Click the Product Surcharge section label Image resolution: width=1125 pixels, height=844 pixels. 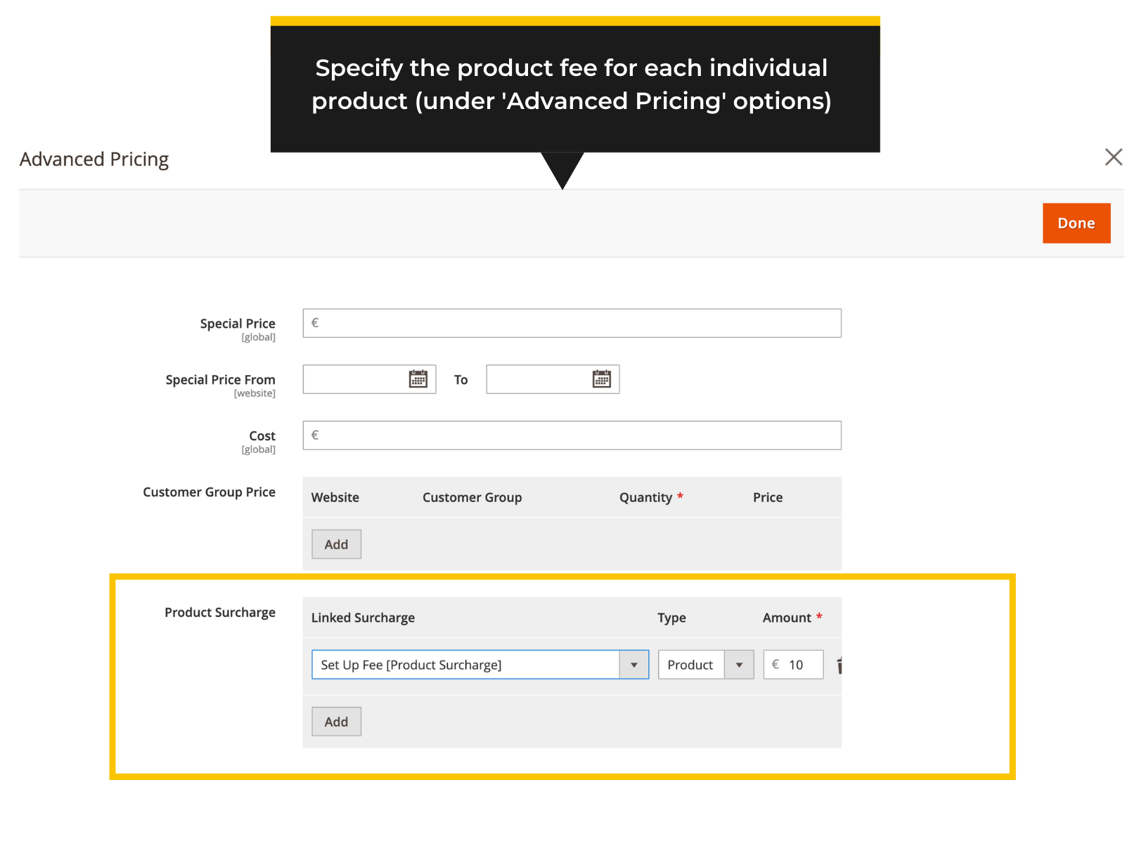(x=220, y=612)
